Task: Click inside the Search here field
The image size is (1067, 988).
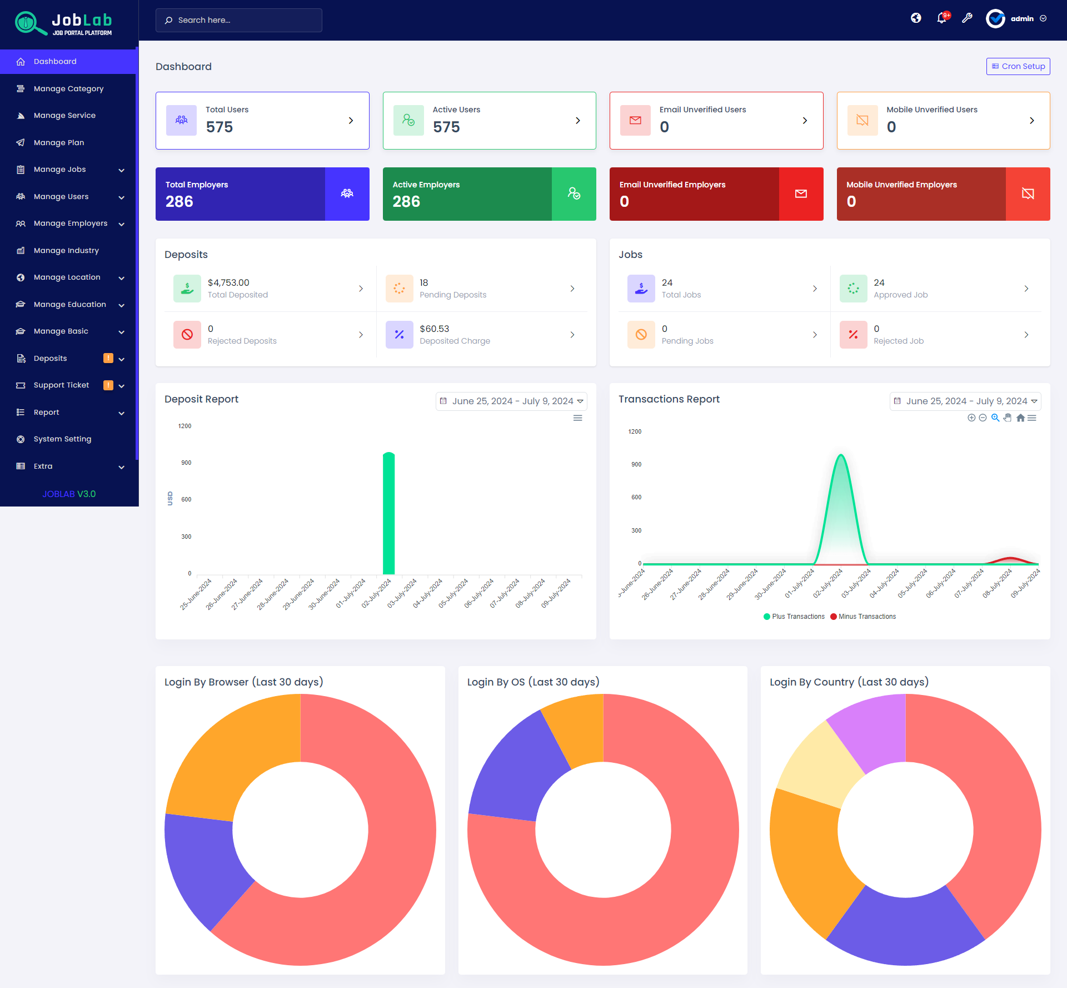Action: point(239,20)
